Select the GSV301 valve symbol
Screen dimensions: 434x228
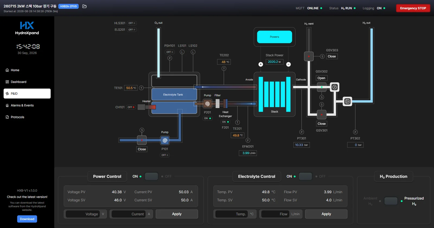[322, 115]
